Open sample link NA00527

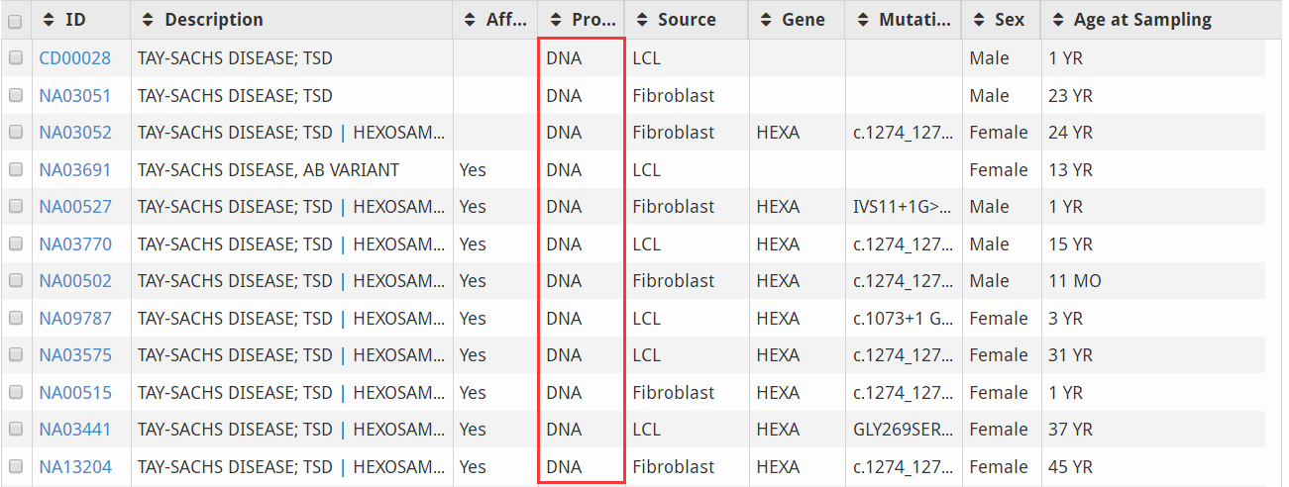[x=75, y=207]
